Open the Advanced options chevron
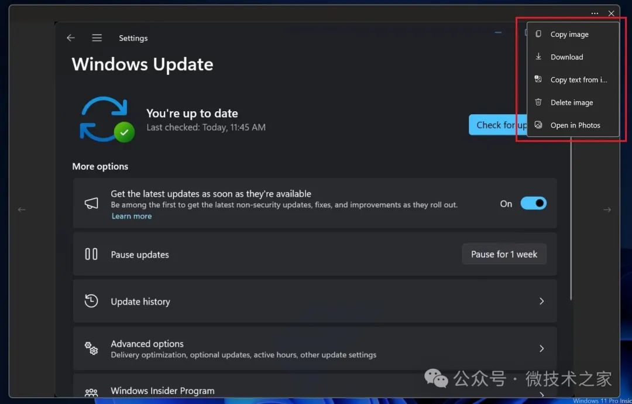The height and width of the screenshot is (404, 632). [x=542, y=348]
